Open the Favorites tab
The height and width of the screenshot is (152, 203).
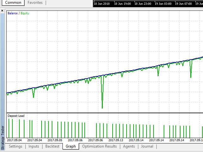(35, 3)
